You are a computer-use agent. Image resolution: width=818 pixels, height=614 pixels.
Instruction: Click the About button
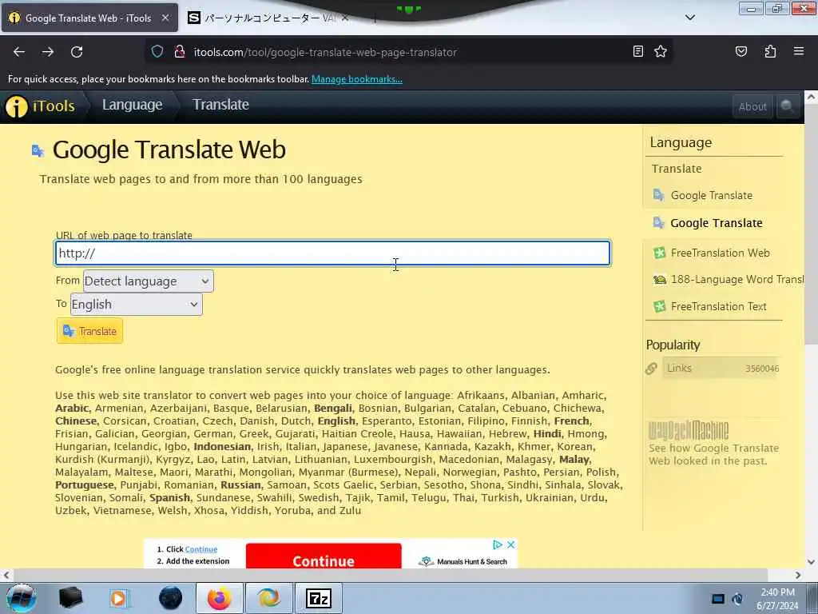pyautogui.click(x=752, y=106)
